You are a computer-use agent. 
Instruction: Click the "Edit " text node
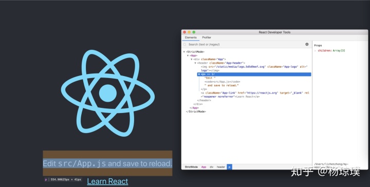[210, 78]
